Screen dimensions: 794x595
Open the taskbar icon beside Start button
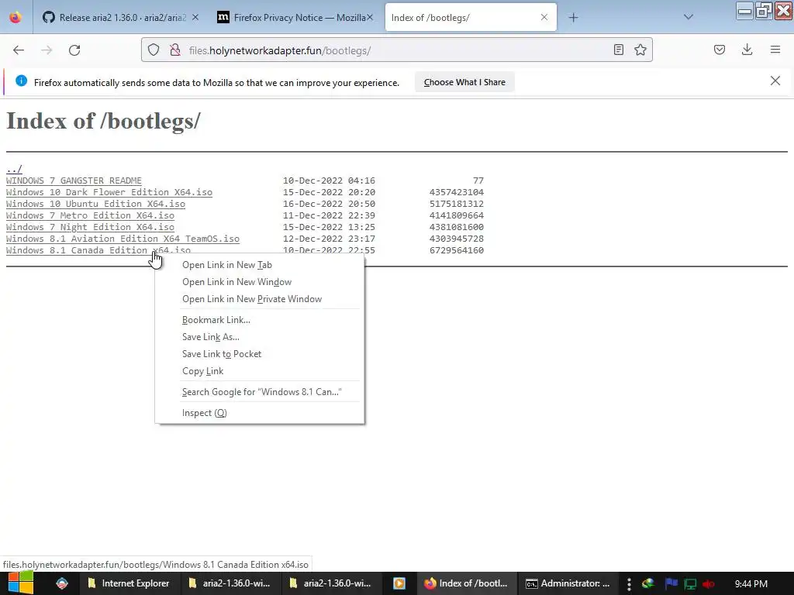[62, 583]
